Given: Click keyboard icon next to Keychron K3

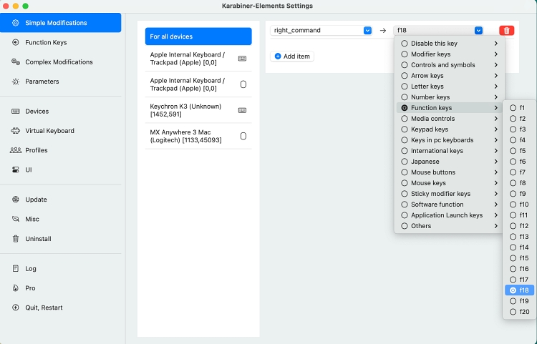Looking at the screenshot, I should click(x=242, y=110).
